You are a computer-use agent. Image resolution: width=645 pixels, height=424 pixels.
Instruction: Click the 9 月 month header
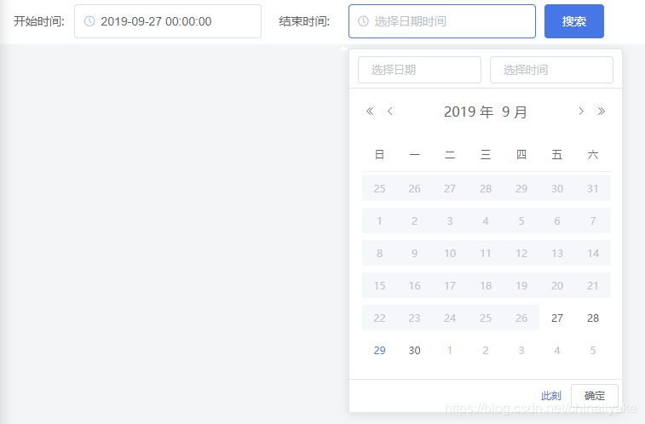pyautogui.click(x=514, y=112)
